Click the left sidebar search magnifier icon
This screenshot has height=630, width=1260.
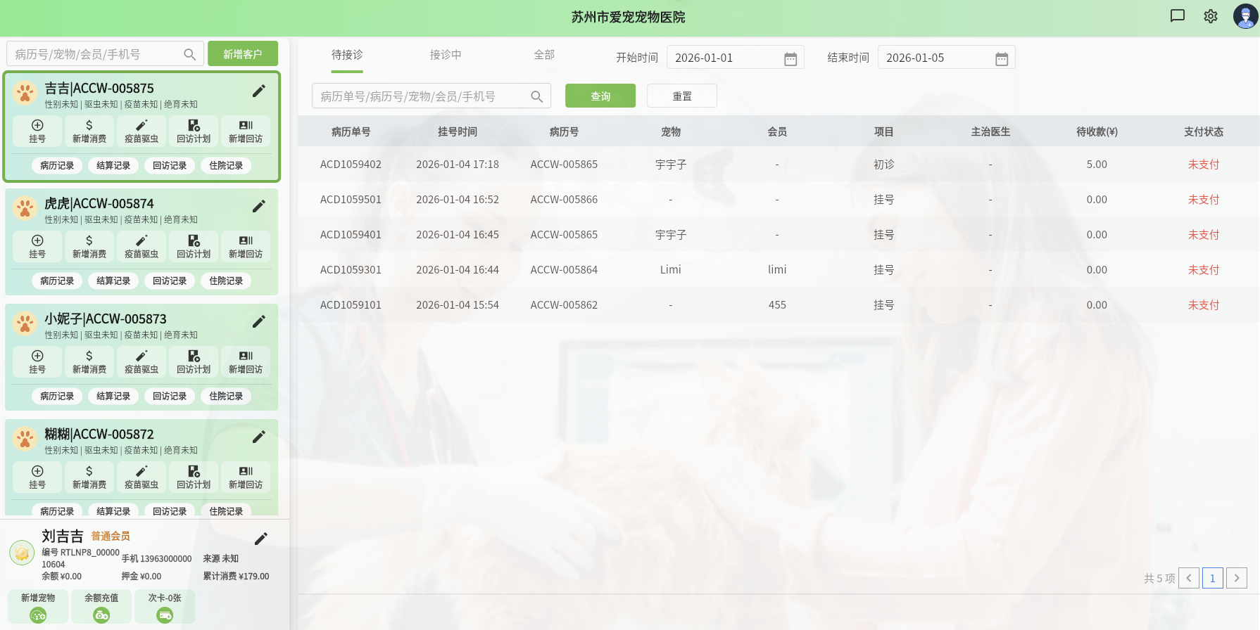[190, 54]
